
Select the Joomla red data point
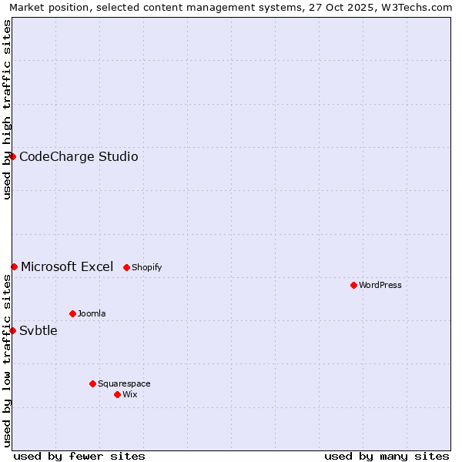tap(72, 313)
